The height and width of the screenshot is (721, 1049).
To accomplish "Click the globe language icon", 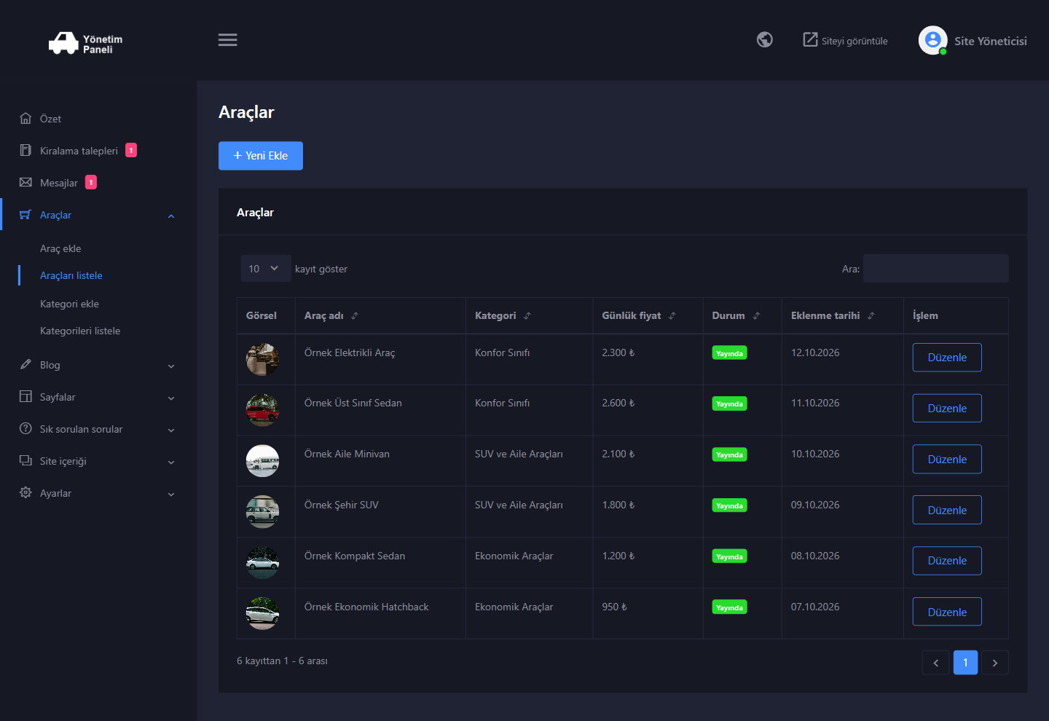I will 765,39.
